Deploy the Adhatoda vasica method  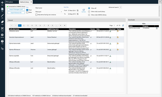118,31
